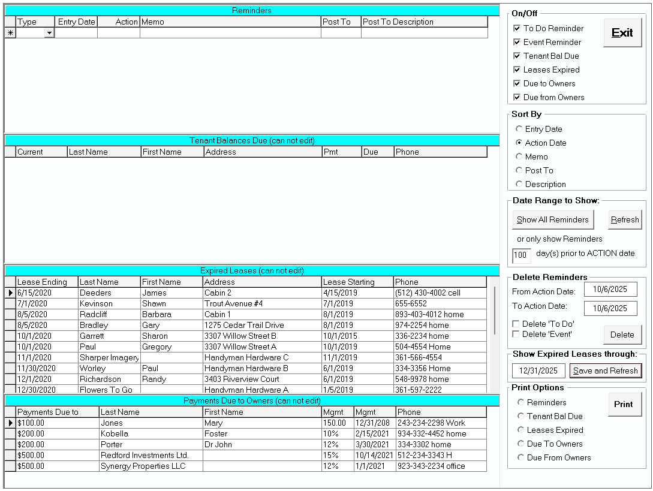This screenshot has width=653, height=491.
Task: Click Refresh in the Date Range section
Action: [x=625, y=219]
